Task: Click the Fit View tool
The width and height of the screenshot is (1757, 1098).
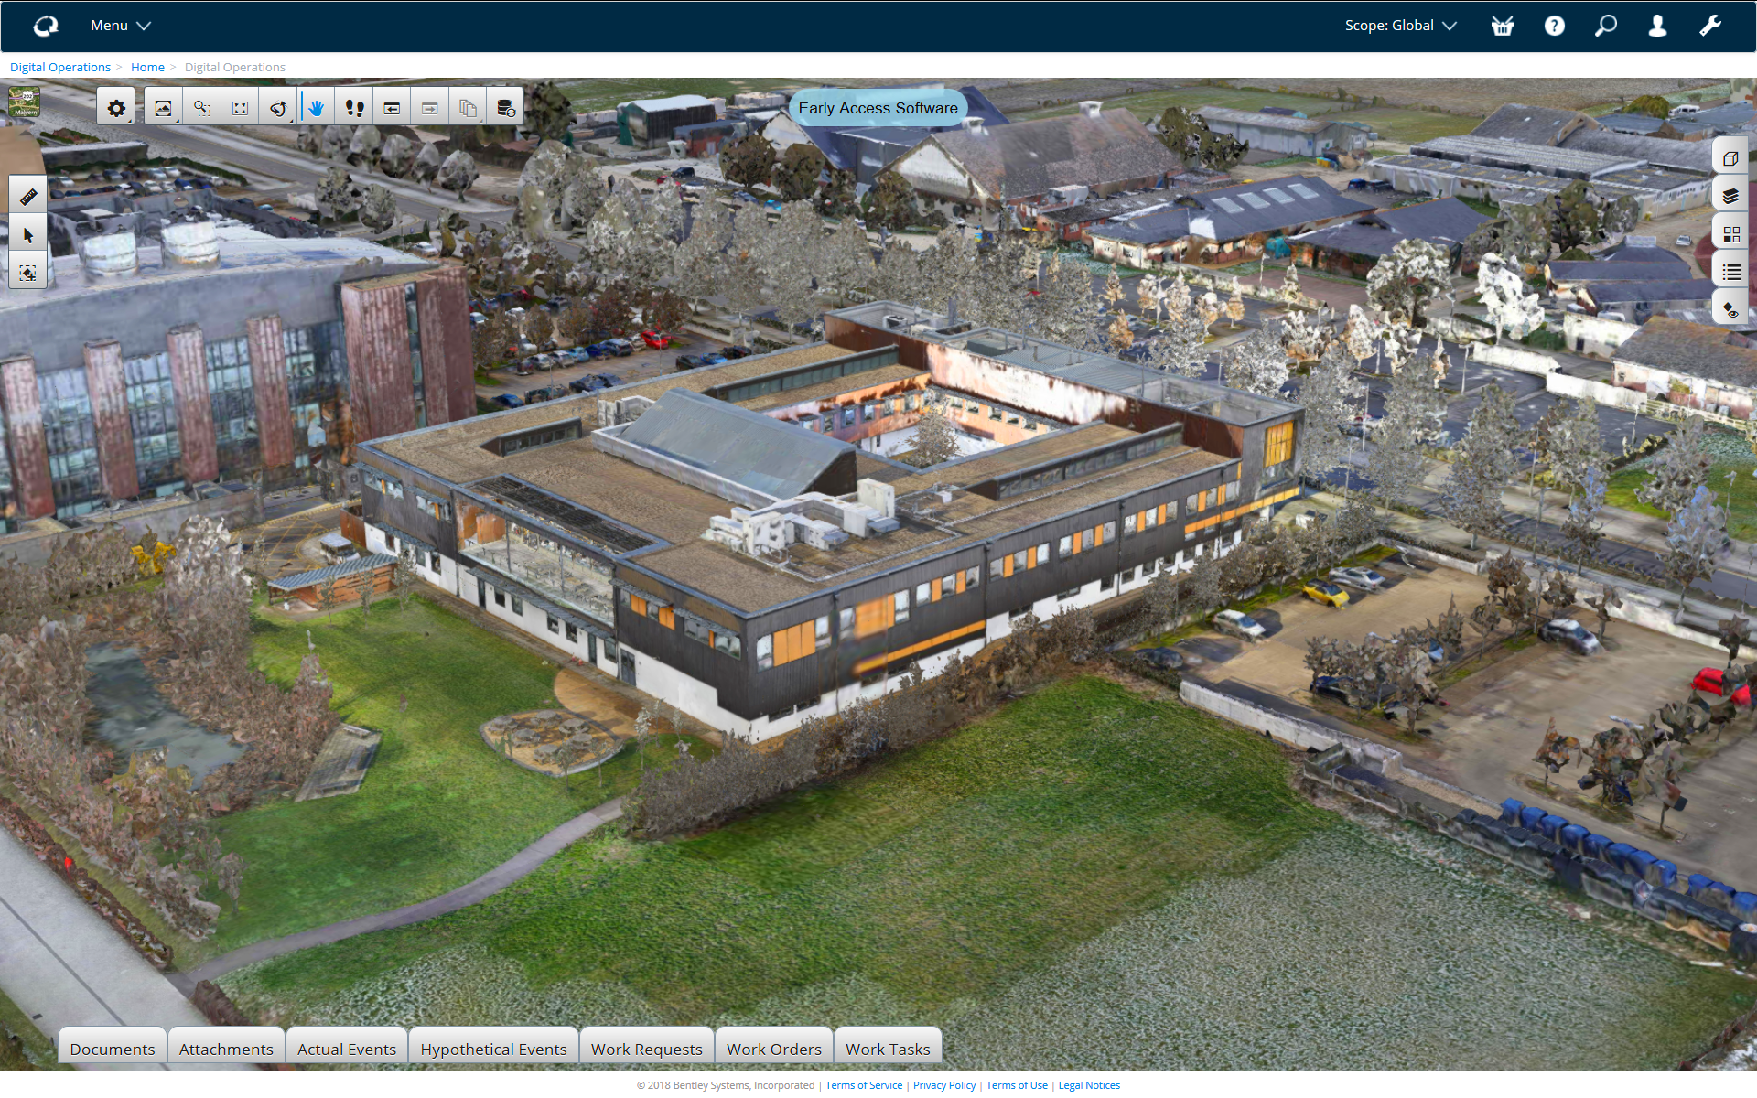Action: (x=240, y=108)
